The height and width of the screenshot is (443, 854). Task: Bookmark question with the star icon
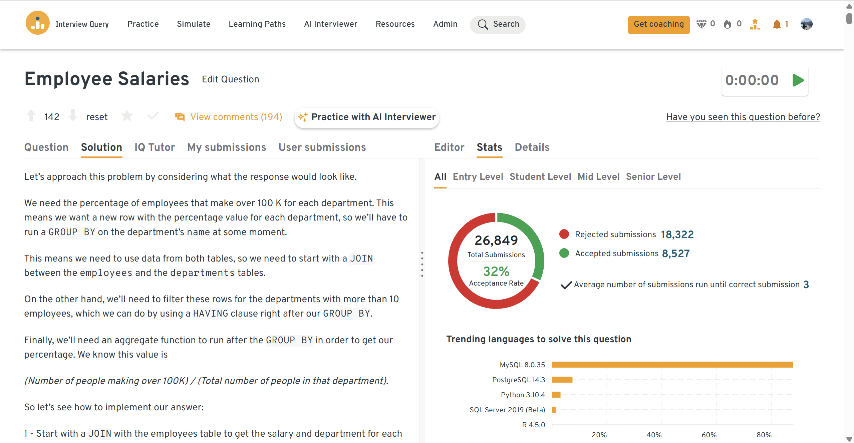[127, 116]
